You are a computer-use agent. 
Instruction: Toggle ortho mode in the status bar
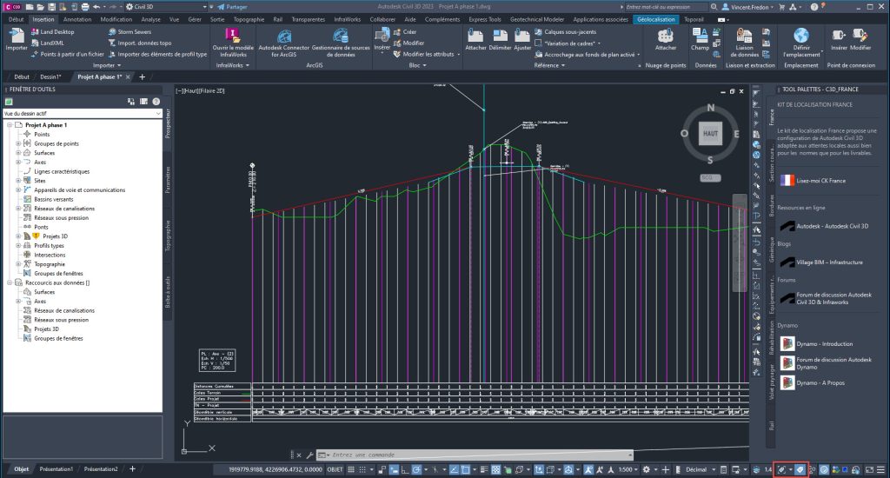405,469
